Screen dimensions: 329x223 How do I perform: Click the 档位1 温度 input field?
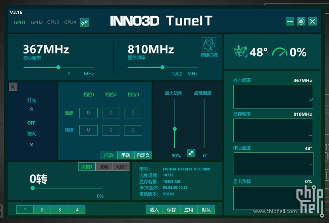point(88,113)
